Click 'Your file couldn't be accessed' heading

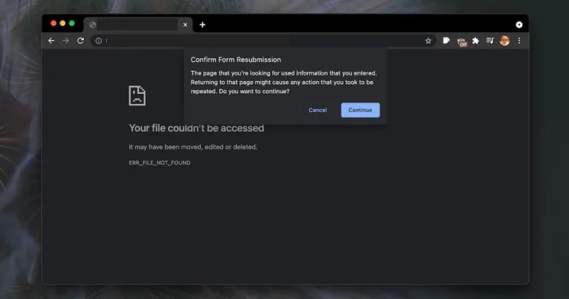[196, 128]
